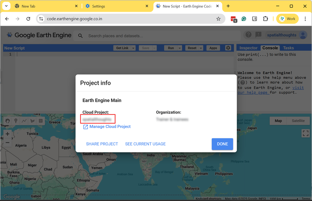Click the search magnifier icon

(80, 36)
